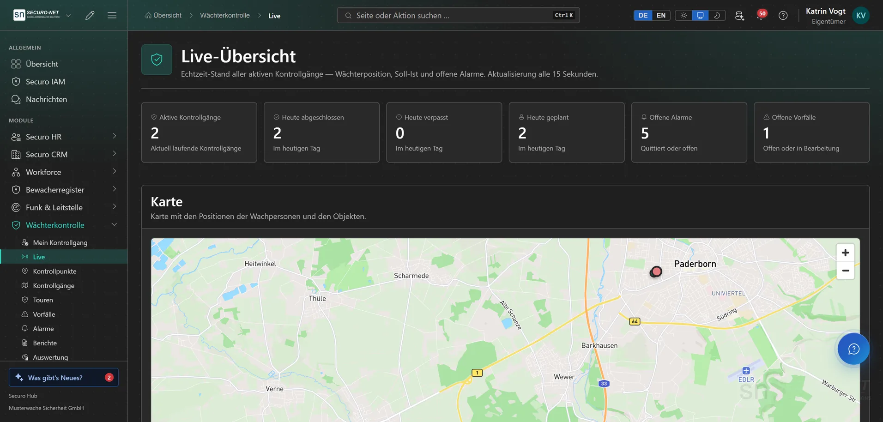Viewport: 883px width, 422px height.
Task: Open the organization switcher dropdown chevron
Action: (x=68, y=15)
